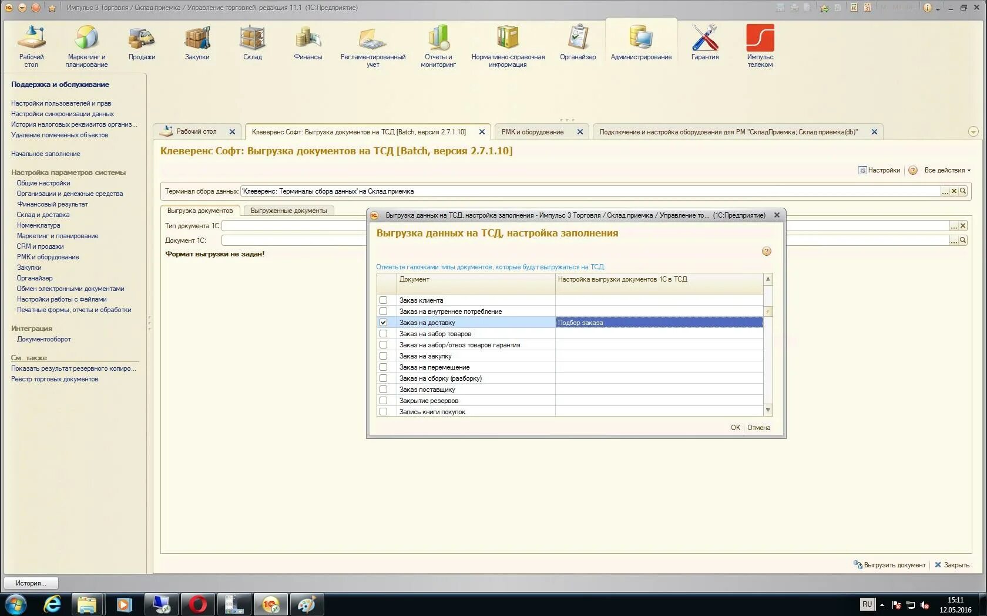
Task: Open Windows Explorer from taskbar
Action: (x=88, y=604)
